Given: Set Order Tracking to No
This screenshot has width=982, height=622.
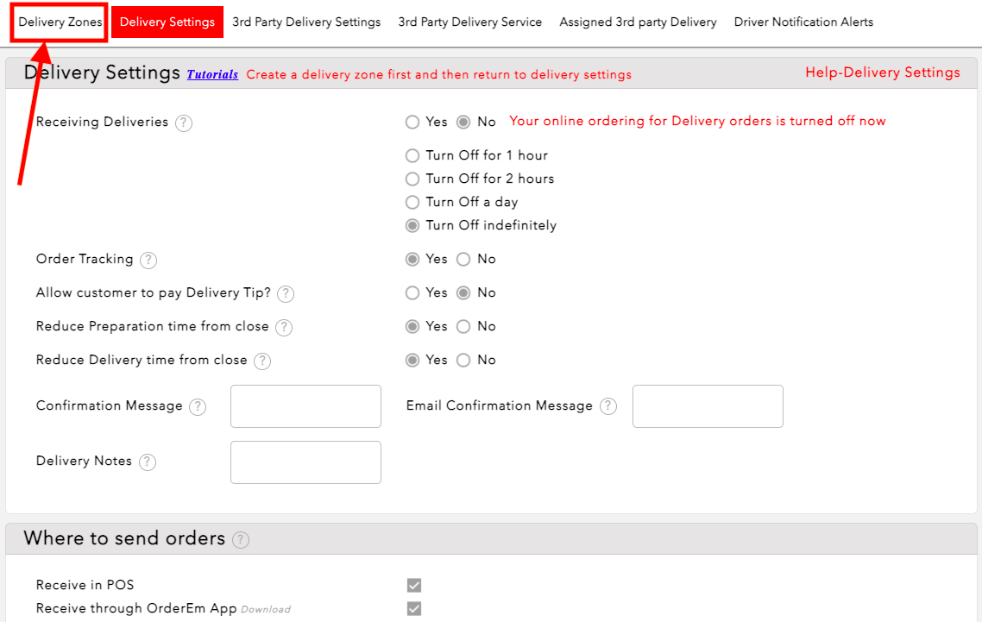Looking at the screenshot, I should point(463,260).
